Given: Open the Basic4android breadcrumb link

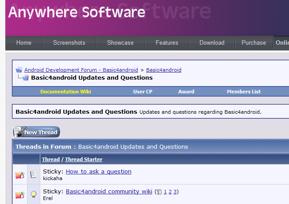Looking at the screenshot, I should (x=164, y=70).
